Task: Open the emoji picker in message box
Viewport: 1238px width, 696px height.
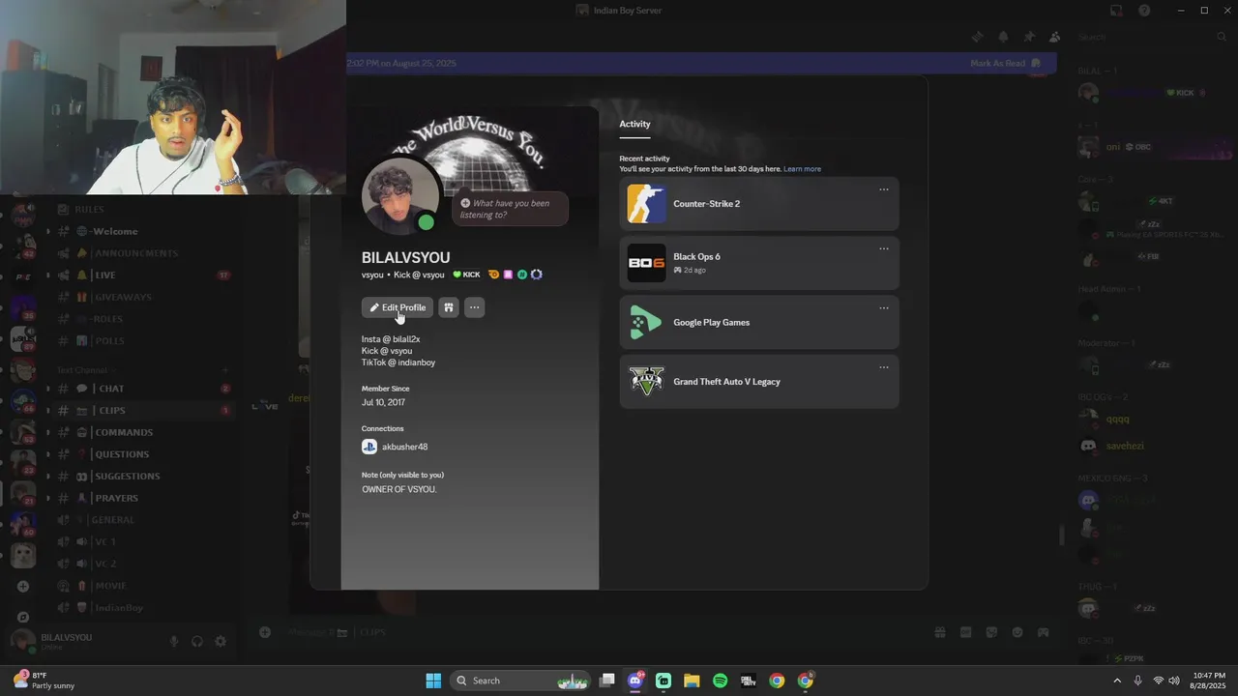Action: coord(1017,632)
